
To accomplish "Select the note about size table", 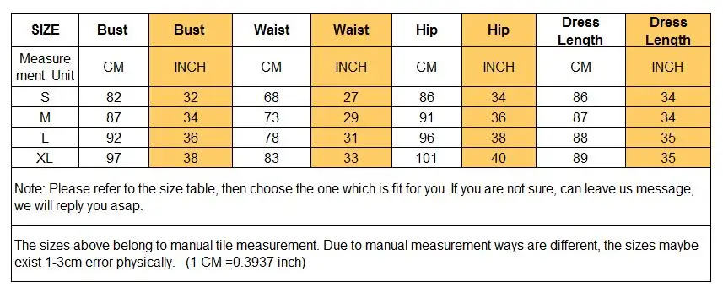I will (x=354, y=198).
